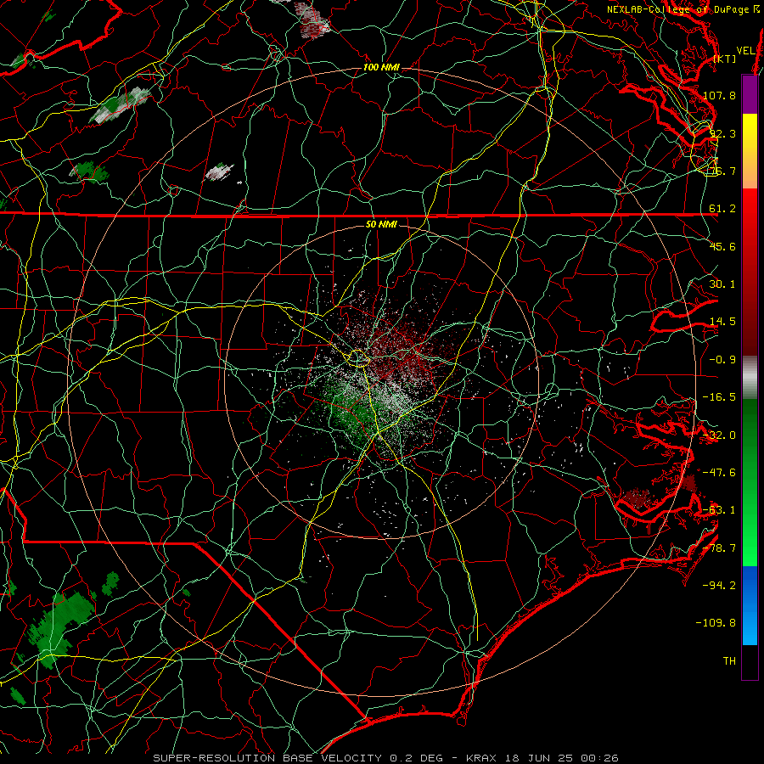Pick the blue segment of the velocity color bar
The image size is (764, 764).
click(750, 605)
